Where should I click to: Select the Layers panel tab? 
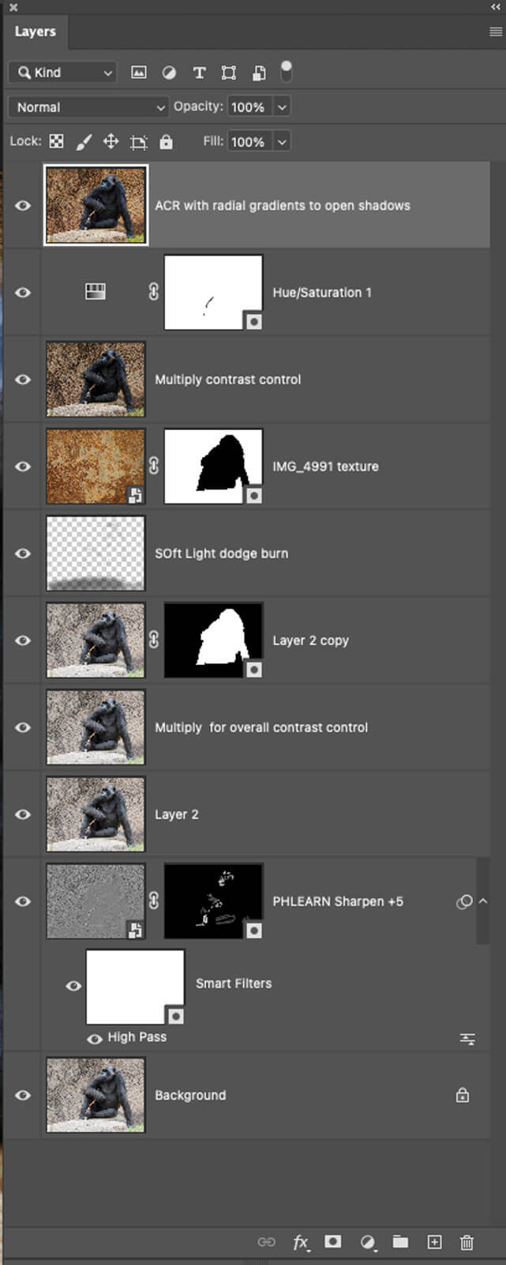click(36, 32)
